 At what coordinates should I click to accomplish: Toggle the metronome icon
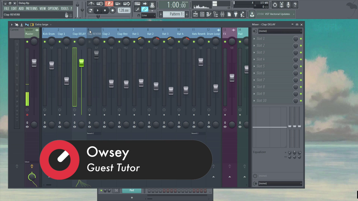[91, 4]
